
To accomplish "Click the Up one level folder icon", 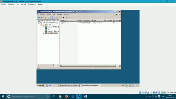I will [45, 18].
